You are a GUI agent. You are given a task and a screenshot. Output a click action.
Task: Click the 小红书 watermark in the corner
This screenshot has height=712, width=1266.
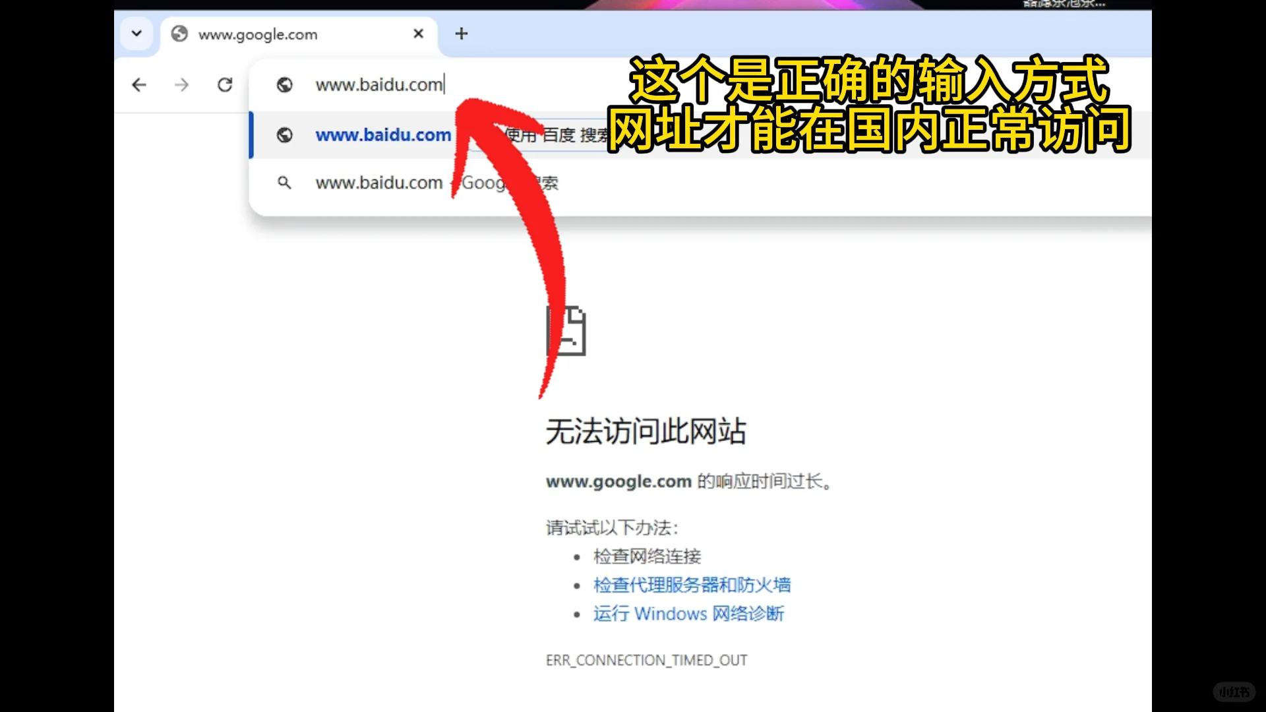point(1235,692)
